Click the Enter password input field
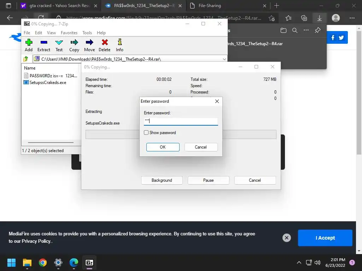The height and width of the screenshot is (271, 362). 181,121
